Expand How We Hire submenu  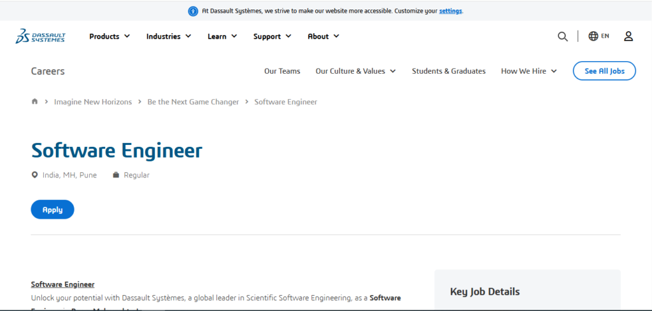click(x=528, y=71)
